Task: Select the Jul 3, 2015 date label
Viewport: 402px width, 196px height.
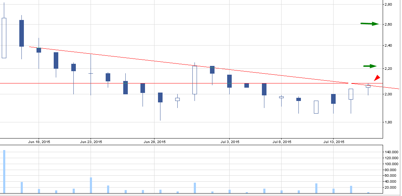Action: tap(230, 142)
